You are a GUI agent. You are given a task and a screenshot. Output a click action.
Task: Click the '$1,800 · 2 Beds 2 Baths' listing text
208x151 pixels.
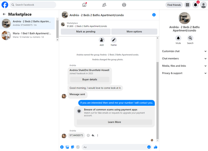[87, 26]
